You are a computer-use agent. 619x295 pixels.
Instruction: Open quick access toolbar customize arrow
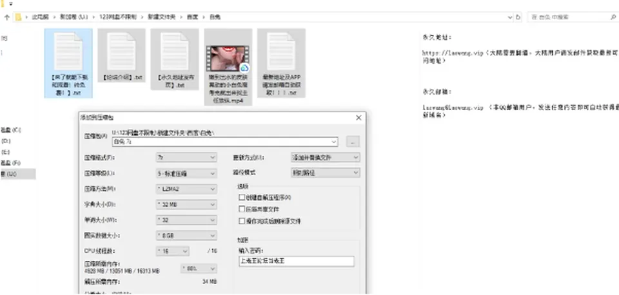click(x=11, y=4)
